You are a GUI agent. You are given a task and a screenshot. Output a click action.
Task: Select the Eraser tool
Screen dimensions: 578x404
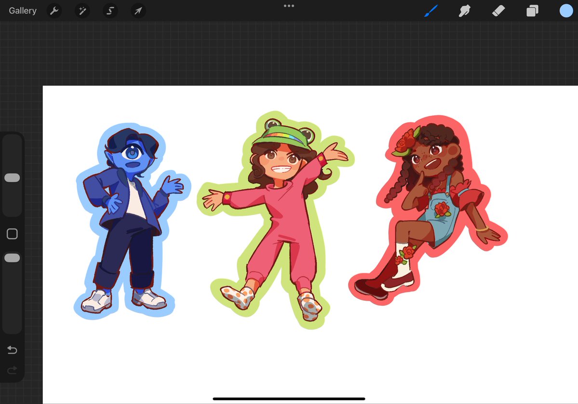[498, 11]
